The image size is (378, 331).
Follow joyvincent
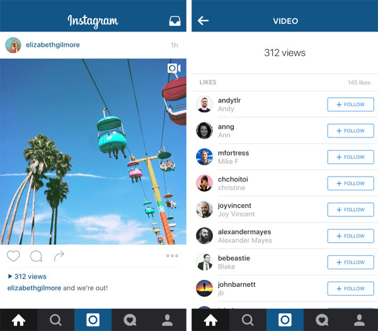click(350, 210)
